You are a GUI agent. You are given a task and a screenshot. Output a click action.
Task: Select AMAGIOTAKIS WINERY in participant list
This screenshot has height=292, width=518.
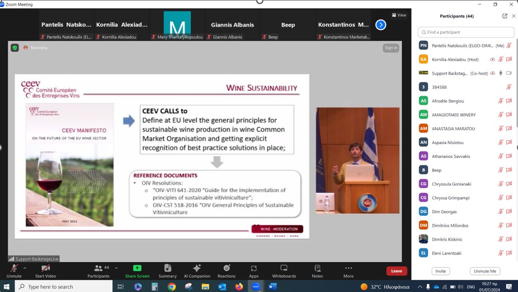[466, 115]
